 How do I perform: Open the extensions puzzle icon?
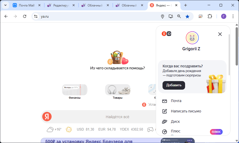tap(210, 16)
